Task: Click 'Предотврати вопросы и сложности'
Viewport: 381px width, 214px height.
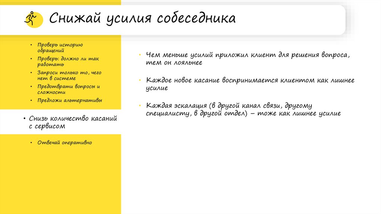Action: point(68,89)
